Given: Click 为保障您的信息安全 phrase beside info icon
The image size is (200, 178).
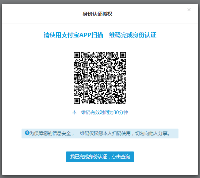Looking at the screenshot, I should pos(50,133).
